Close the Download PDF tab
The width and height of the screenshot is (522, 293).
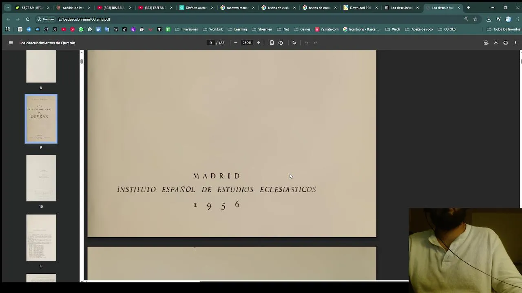[x=376, y=8]
